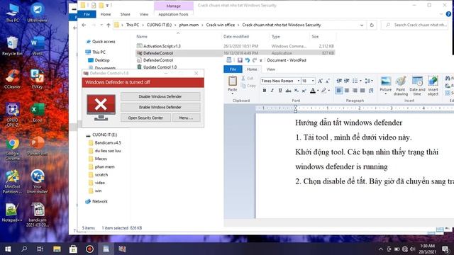Click Insert object in WordPad
This screenshot has height=255, width=454.
click(433, 86)
